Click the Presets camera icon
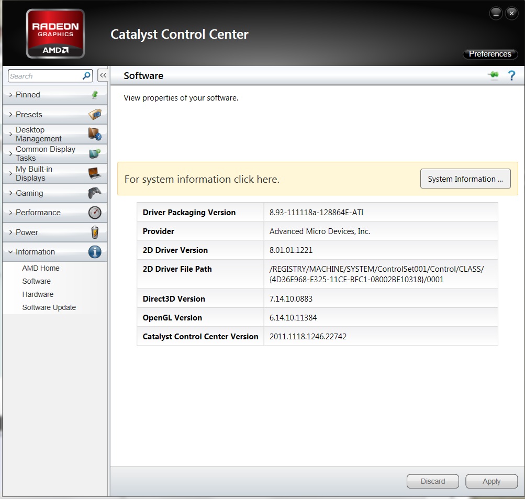525x499 pixels. (x=95, y=114)
